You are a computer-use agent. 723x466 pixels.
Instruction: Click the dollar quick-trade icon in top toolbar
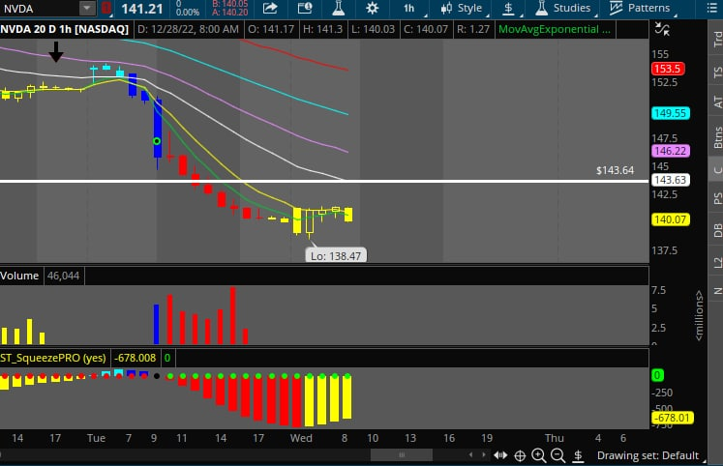pyautogui.click(x=508, y=9)
